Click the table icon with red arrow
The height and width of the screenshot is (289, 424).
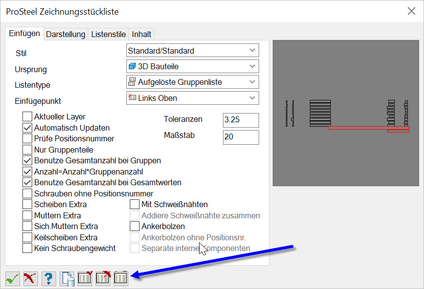(x=103, y=278)
